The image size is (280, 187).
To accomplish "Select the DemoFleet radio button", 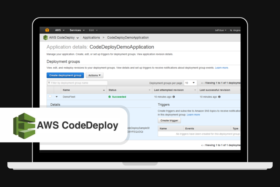I will click(x=50, y=96).
